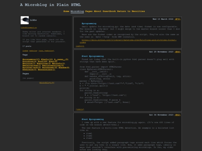Open the Home navigation link
The width and height of the screenshot is (202, 151).
point(66,11)
